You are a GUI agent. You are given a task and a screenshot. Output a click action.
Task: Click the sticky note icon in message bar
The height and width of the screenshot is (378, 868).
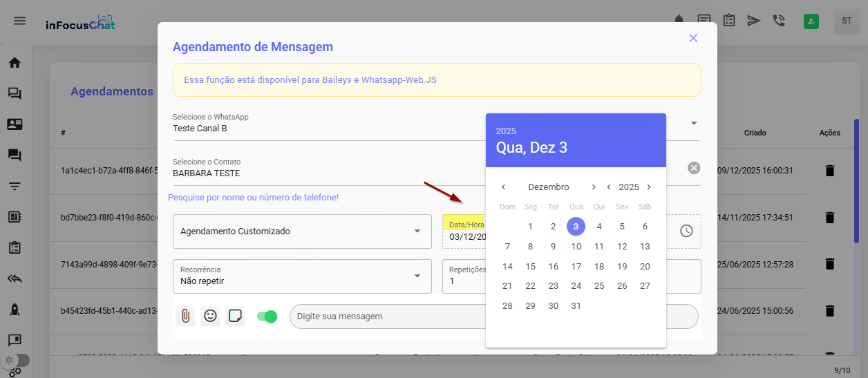coord(235,316)
